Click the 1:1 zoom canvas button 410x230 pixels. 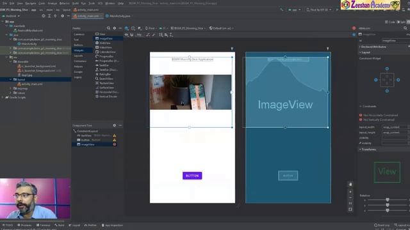click(350, 203)
